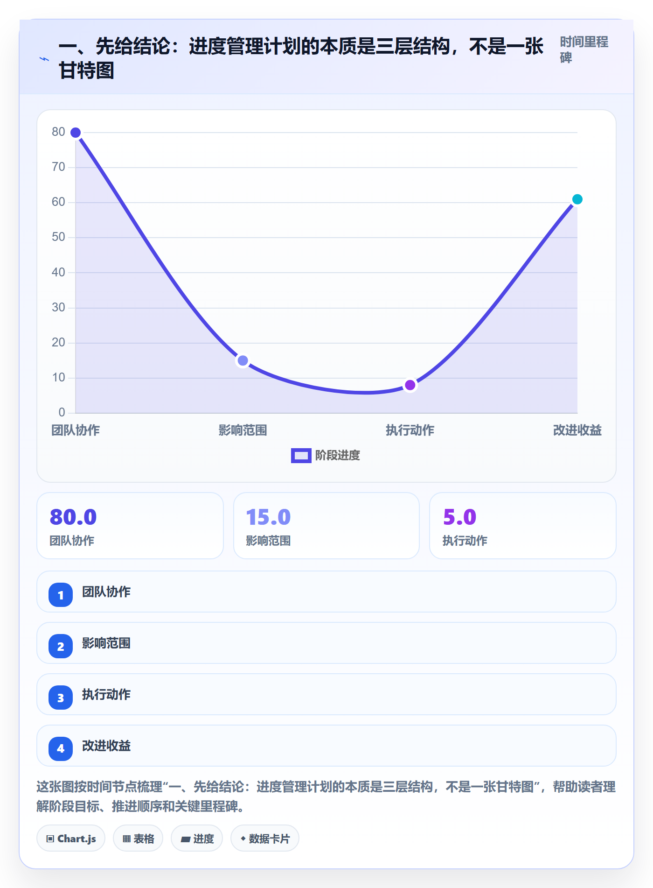This screenshot has height=888, width=653.
Task: Click the number 3 badge for 执行动作
Action: click(61, 698)
